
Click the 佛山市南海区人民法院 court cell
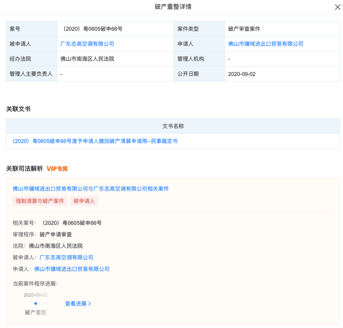pos(116,59)
